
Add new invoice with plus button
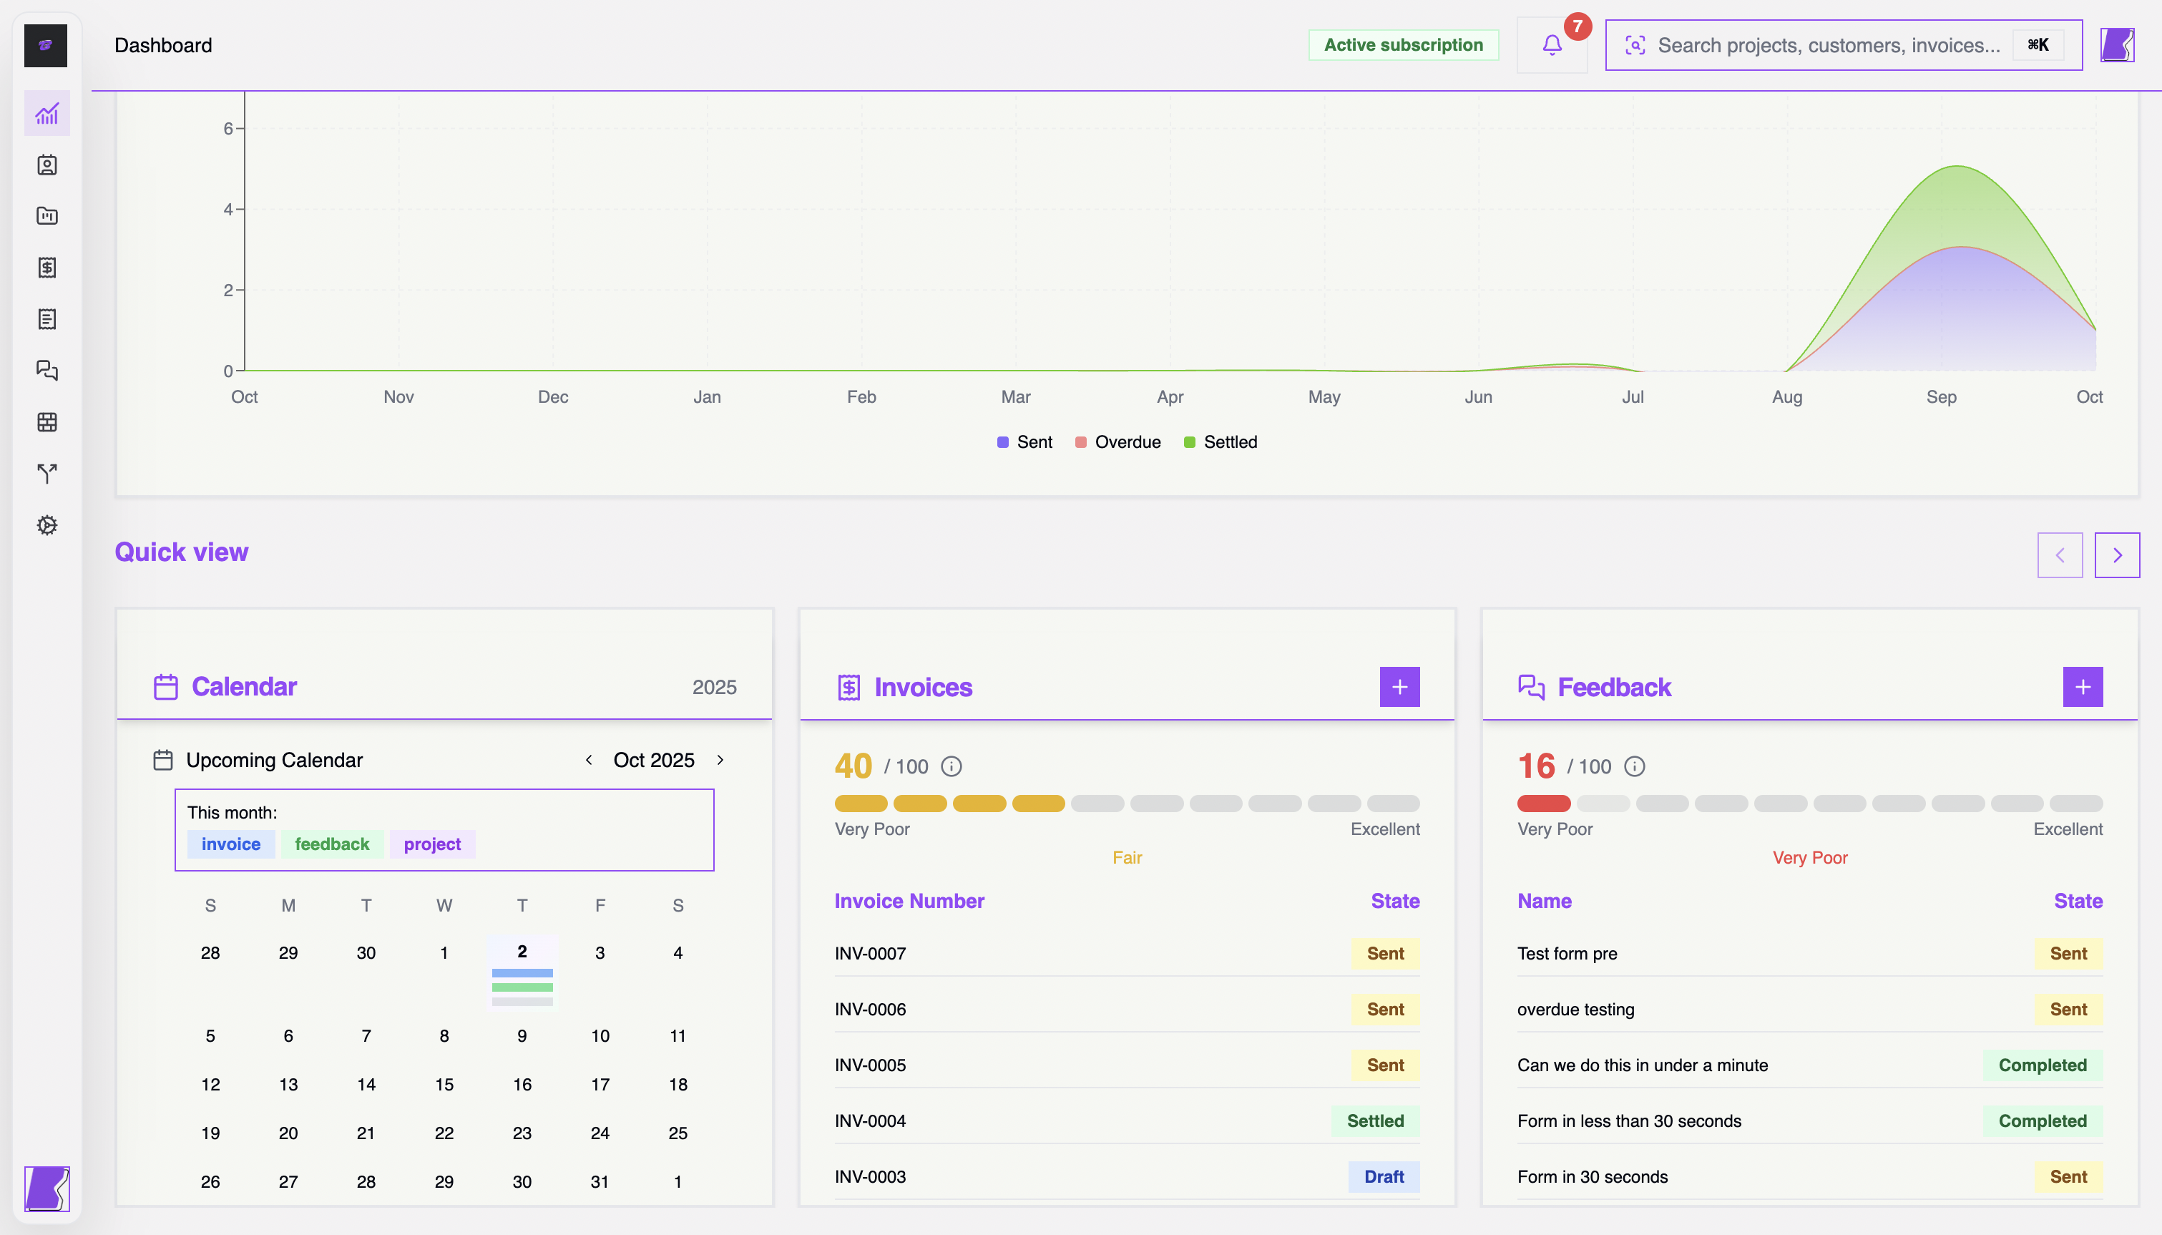tap(1399, 686)
